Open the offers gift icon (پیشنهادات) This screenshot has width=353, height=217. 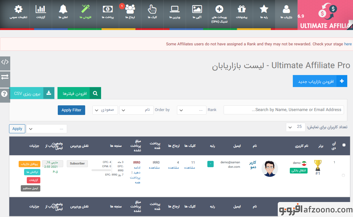[x=242, y=9]
